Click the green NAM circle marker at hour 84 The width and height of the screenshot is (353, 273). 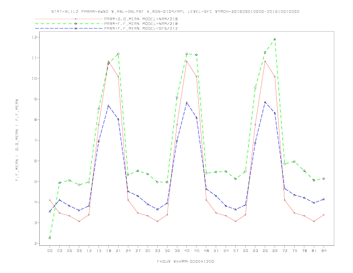coord(324,178)
